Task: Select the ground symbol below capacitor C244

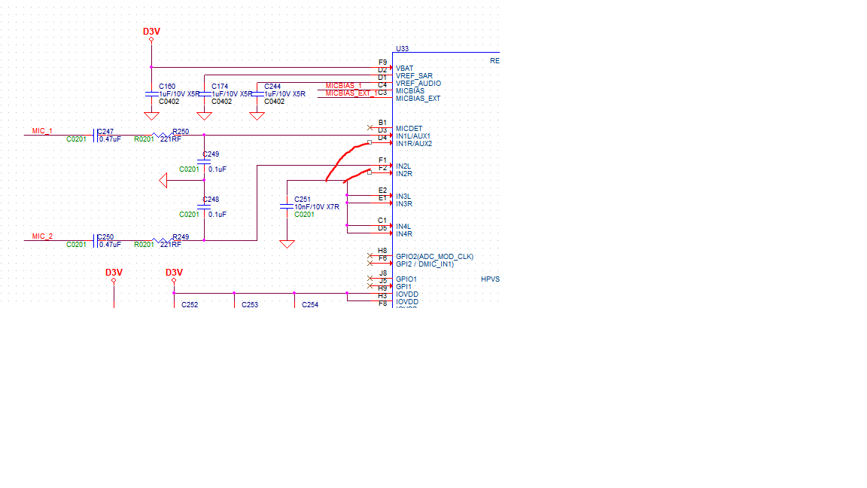Action: point(257,116)
